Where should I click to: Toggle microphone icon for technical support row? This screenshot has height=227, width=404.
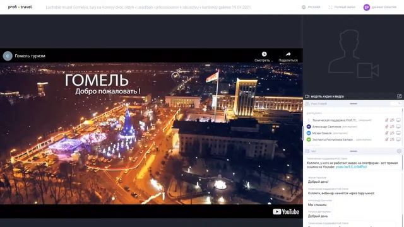point(386,120)
